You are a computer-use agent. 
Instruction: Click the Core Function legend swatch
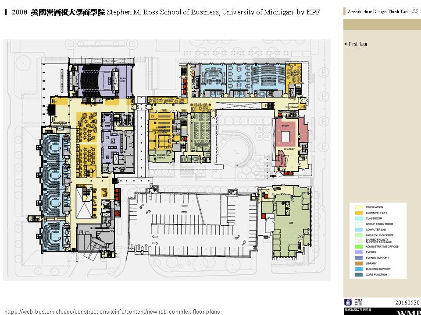point(358,275)
